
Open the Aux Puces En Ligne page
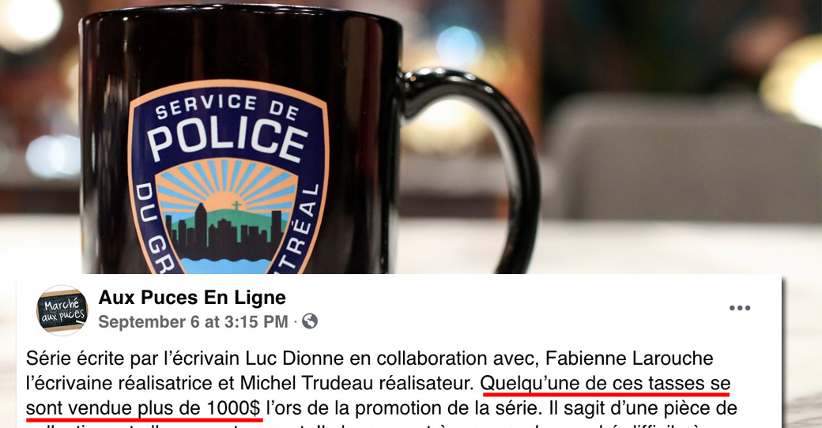(192, 298)
